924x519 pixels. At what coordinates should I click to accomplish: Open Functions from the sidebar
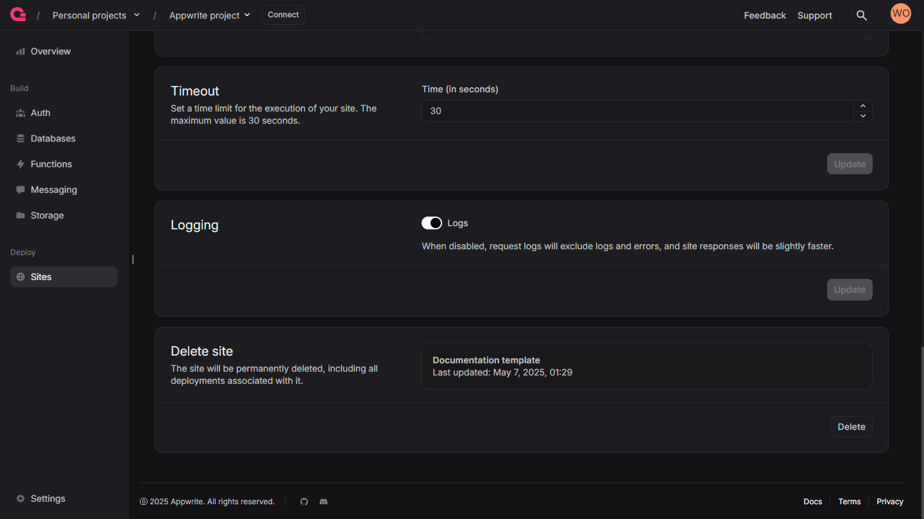click(x=64, y=164)
